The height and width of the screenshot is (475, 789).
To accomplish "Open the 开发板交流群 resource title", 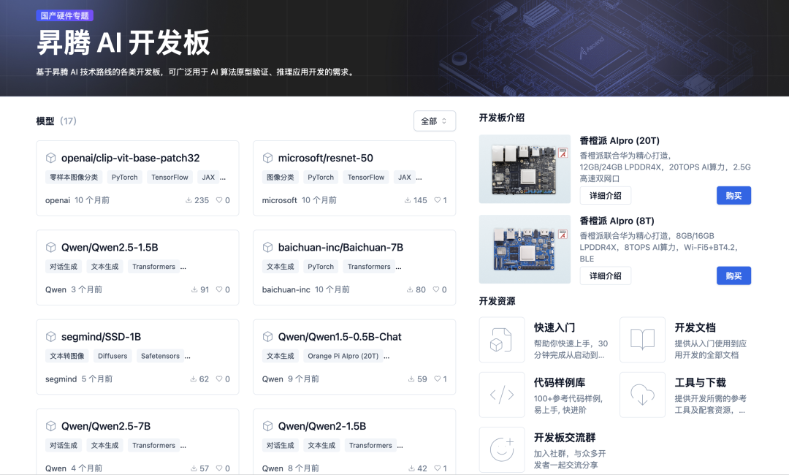I will (565, 438).
